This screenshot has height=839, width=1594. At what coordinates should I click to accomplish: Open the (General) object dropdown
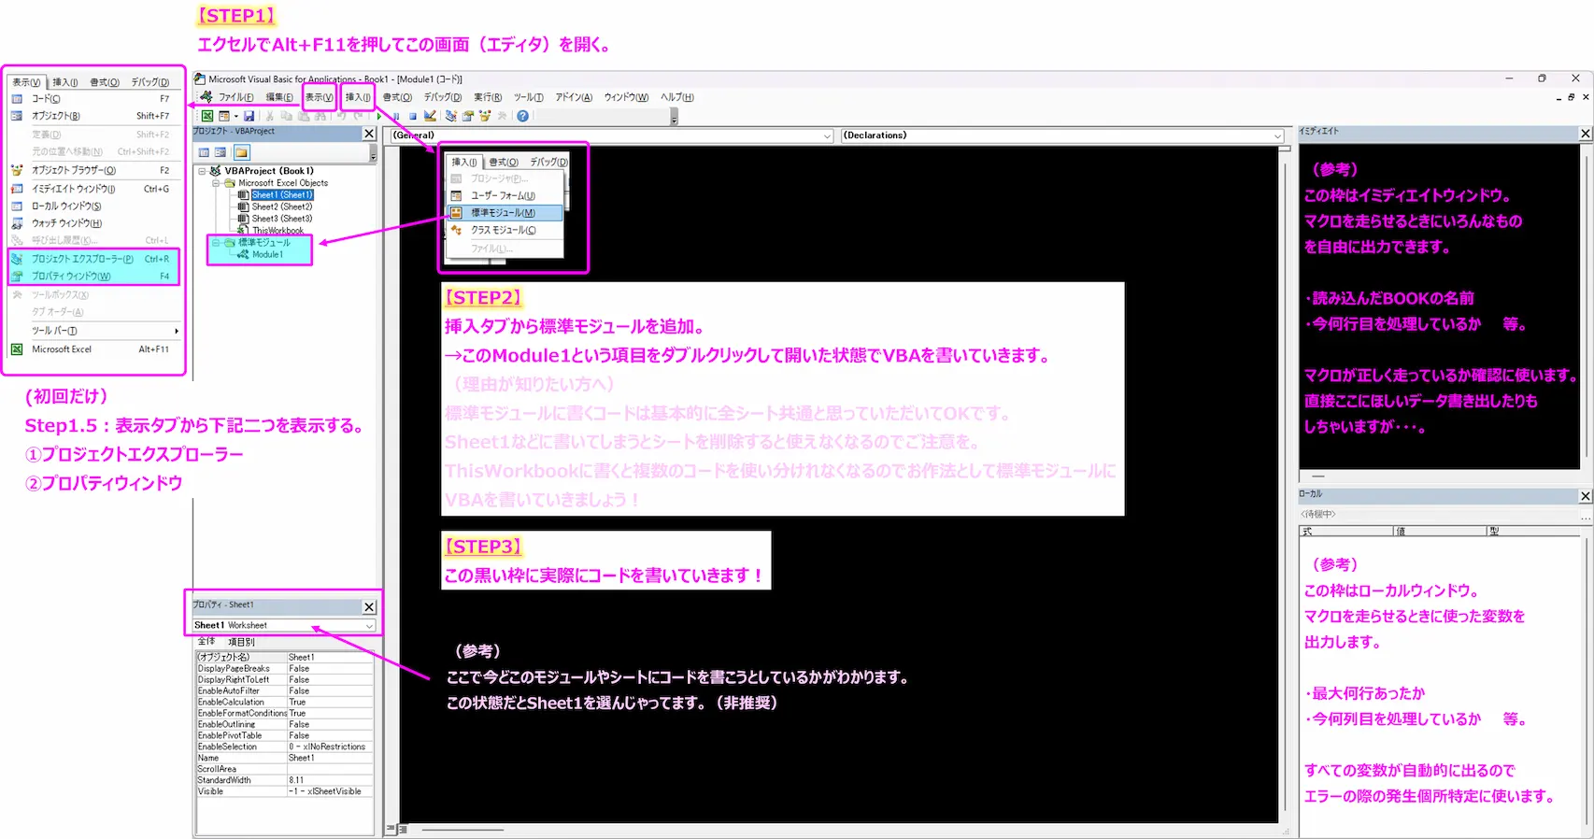(827, 135)
